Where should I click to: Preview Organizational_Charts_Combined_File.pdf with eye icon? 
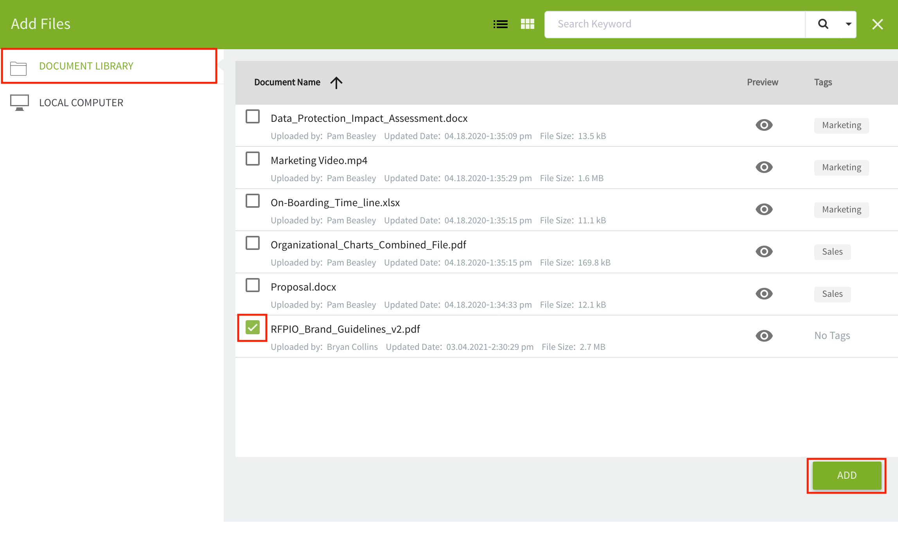click(764, 251)
